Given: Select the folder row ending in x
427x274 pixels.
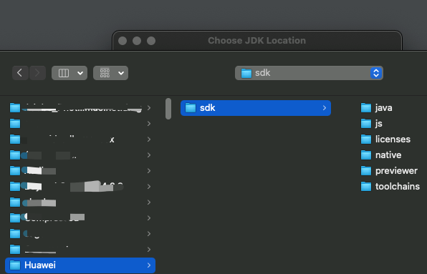Looking at the screenshot, I should click(80, 140).
